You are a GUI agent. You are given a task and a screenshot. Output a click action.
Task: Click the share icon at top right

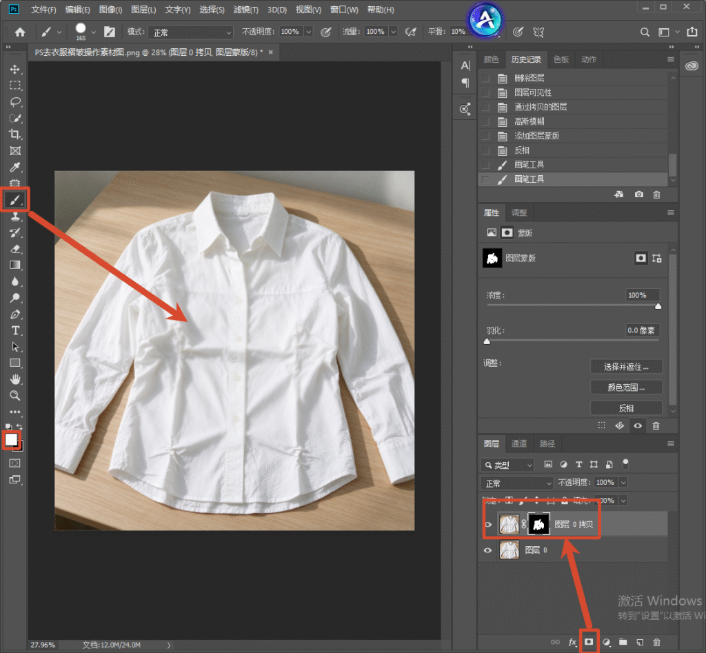(x=692, y=32)
